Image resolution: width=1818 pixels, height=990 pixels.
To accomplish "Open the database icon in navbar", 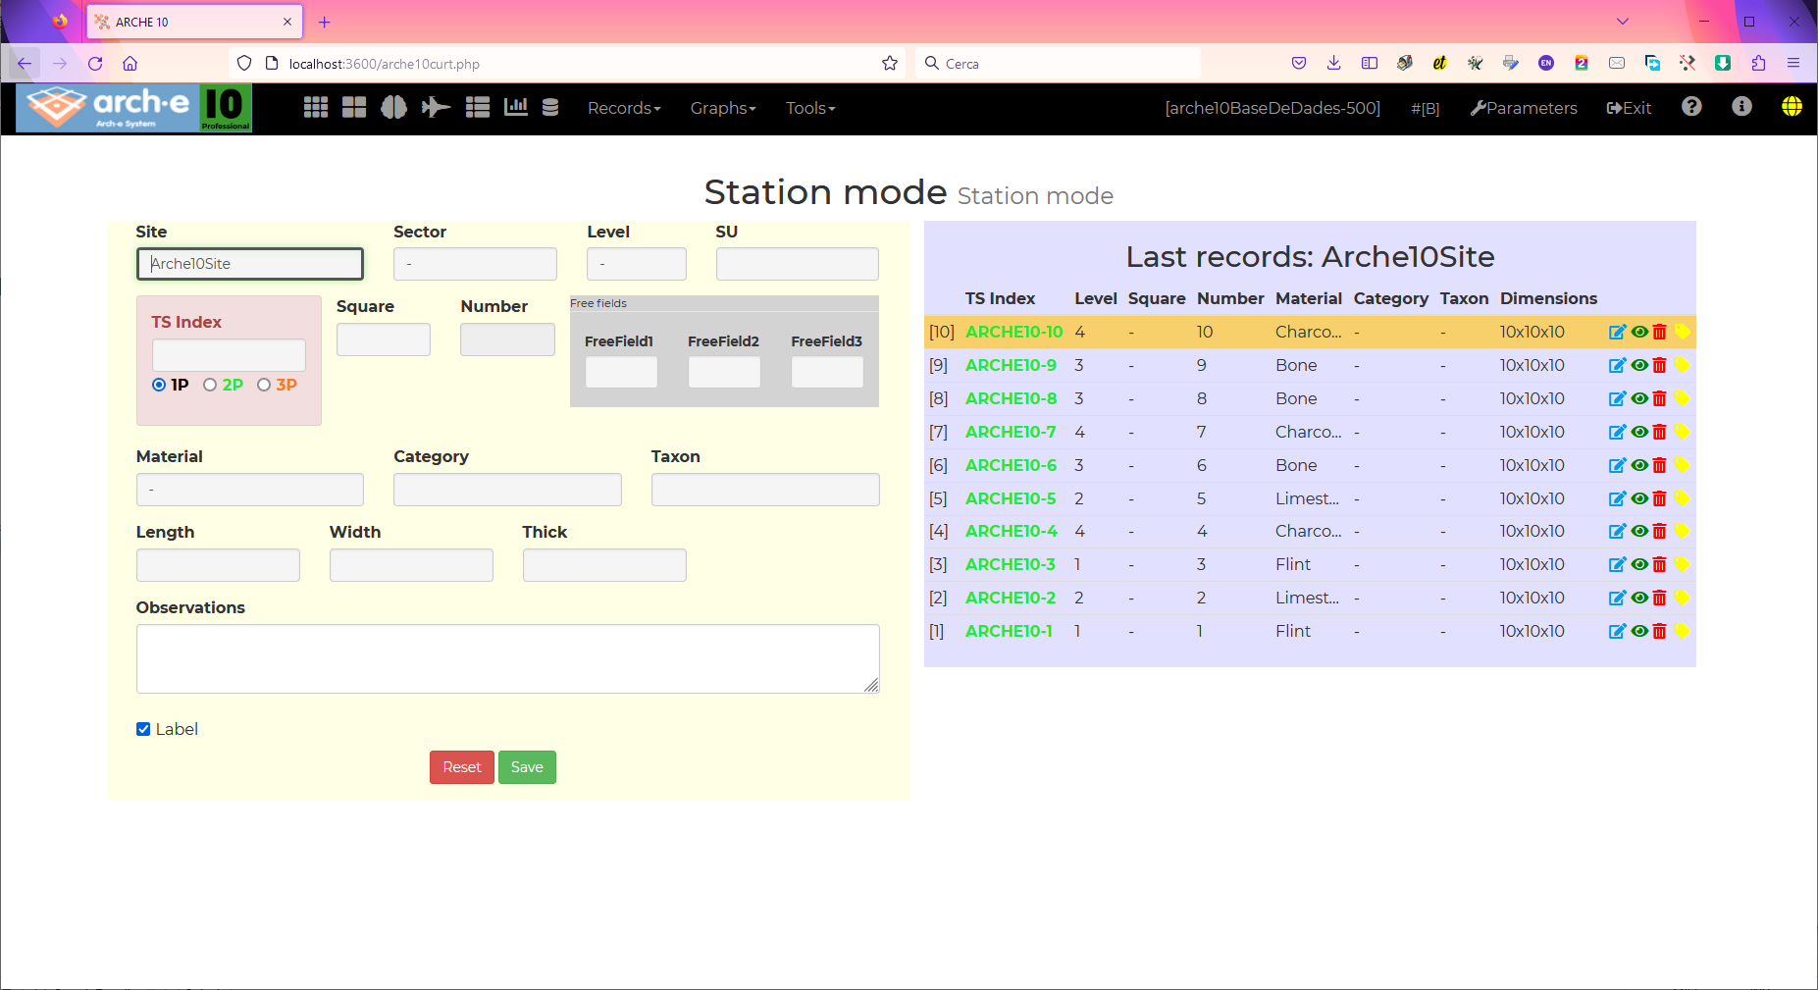I will tap(550, 108).
